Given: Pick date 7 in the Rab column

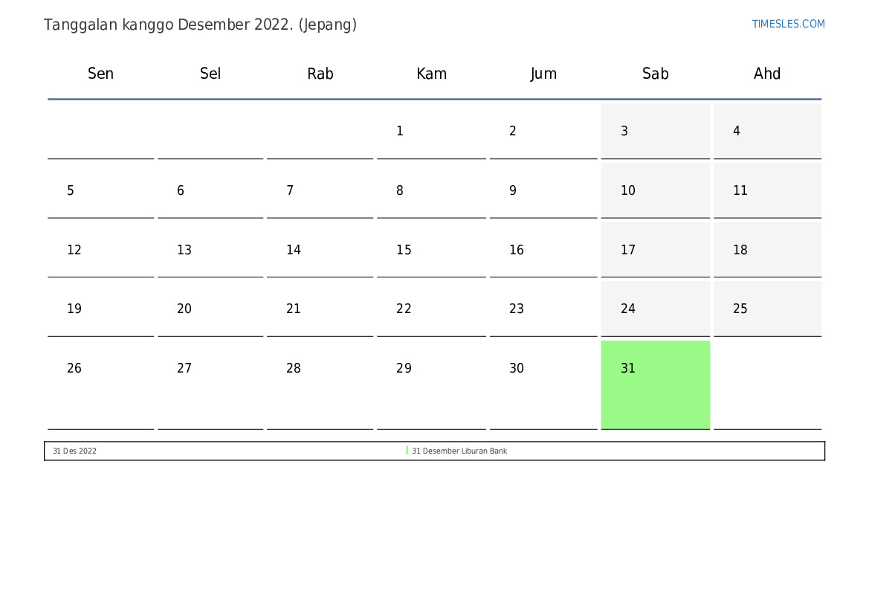Looking at the screenshot, I should pyautogui.click(x=290, y=191).
